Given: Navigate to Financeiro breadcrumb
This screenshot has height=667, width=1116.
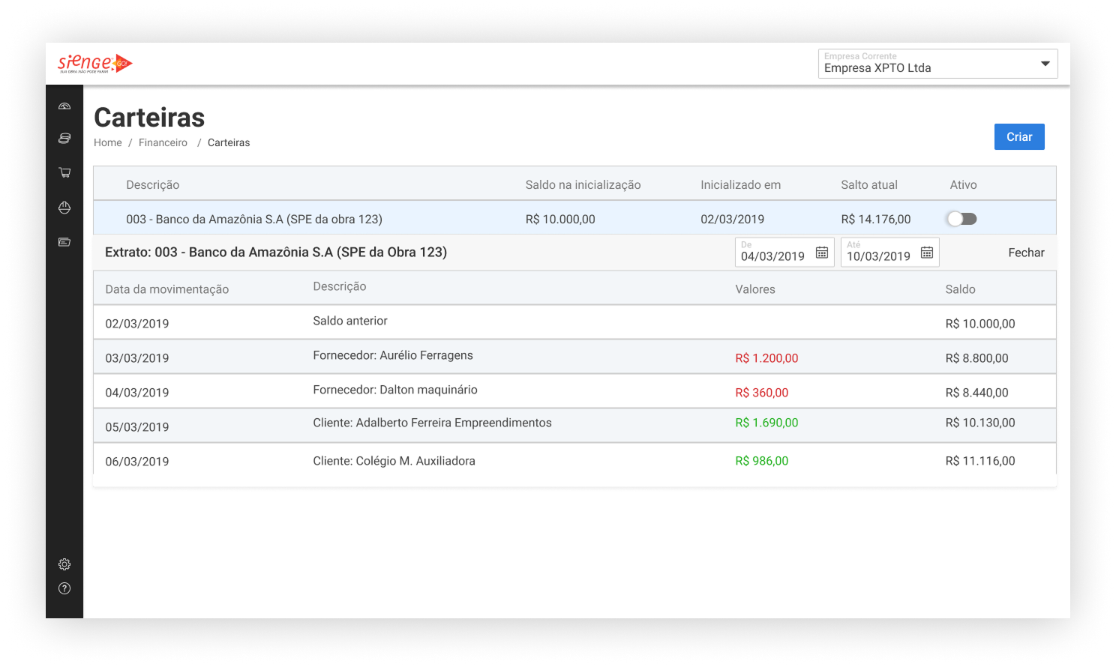Looking at the screenshot, I should click(163, 142).
